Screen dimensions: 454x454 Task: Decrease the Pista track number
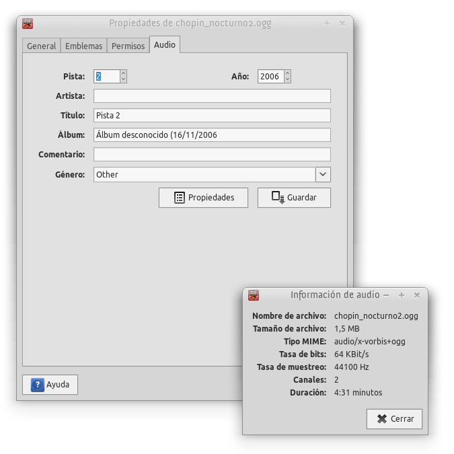click(123, 79)
